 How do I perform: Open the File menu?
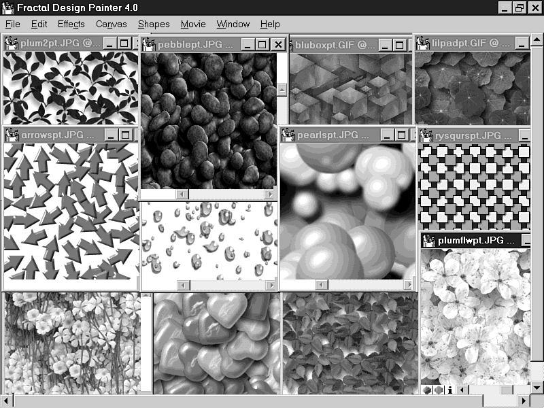pos(12,24)
